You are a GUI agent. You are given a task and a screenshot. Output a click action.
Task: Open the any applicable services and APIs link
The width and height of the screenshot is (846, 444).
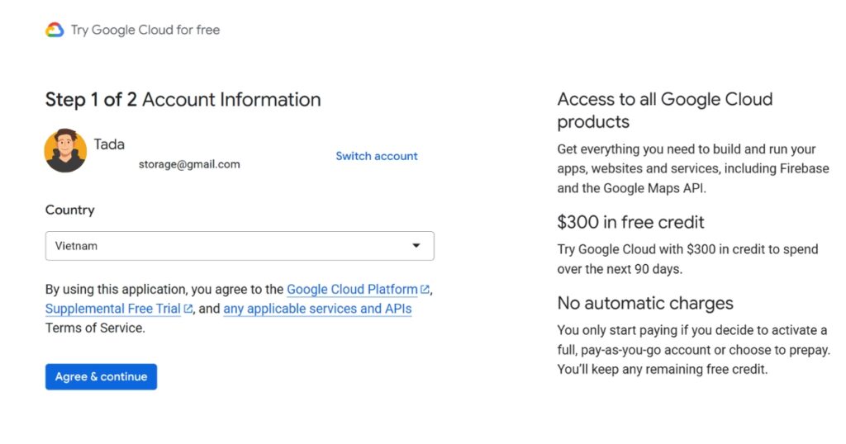point(317,309)
